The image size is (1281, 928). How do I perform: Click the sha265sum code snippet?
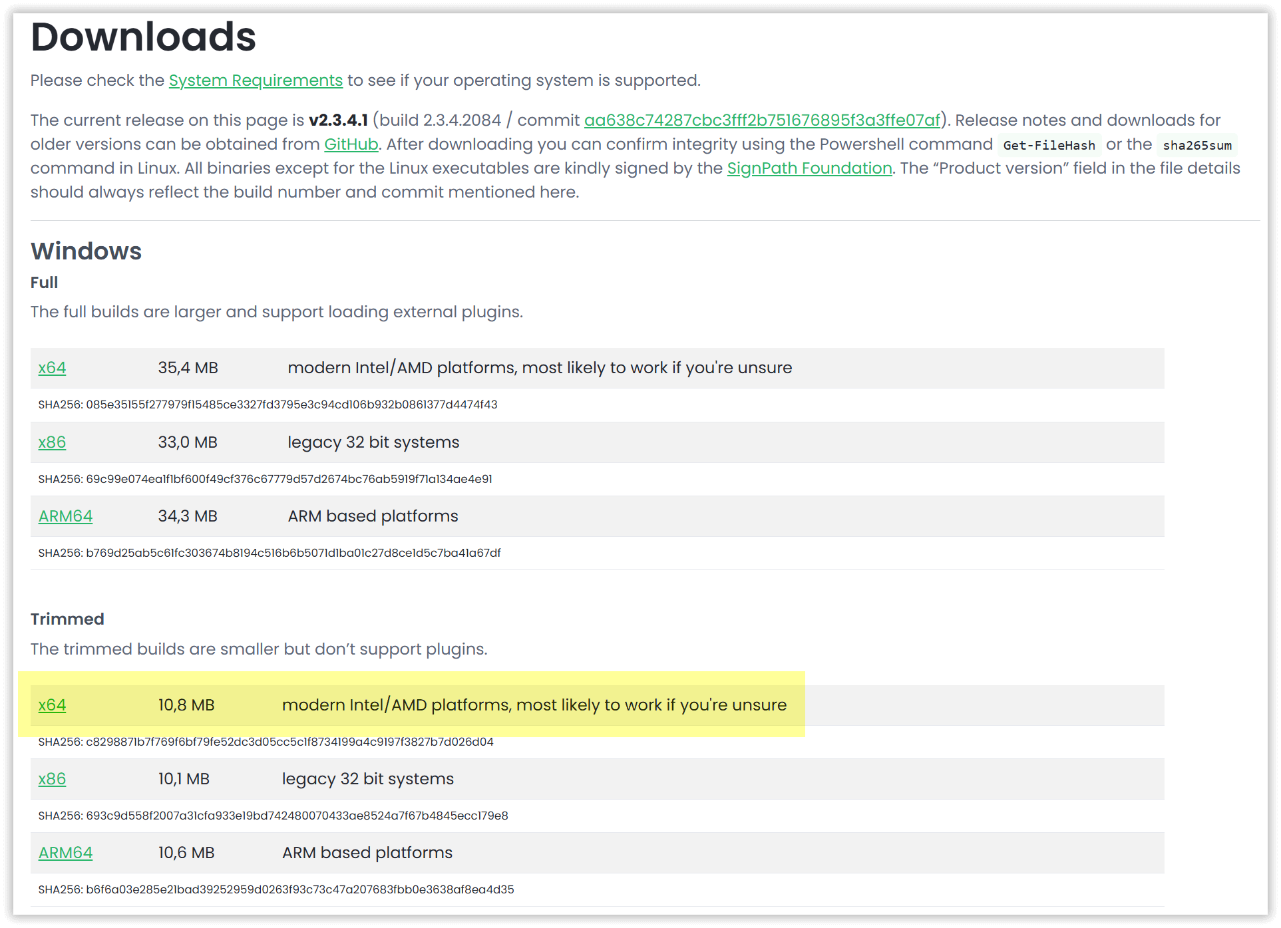pyautogui.click(x=1197, y=145)
